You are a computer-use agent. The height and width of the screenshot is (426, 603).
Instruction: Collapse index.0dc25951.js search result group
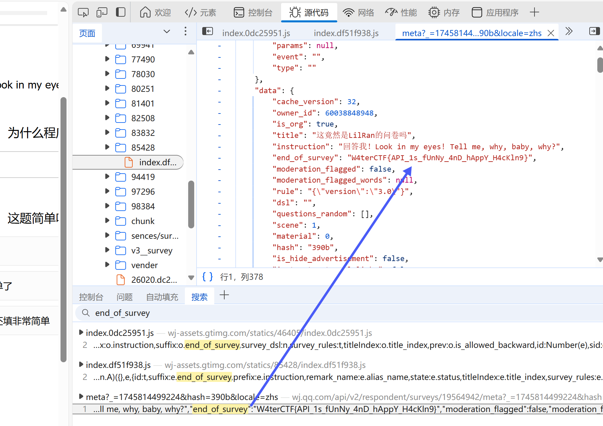click(81, 333)
